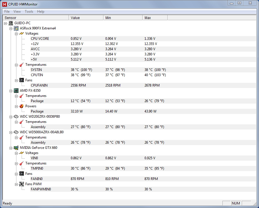Click the thermometer icon under ASRock 990FX Extreme4

(22, 65)
